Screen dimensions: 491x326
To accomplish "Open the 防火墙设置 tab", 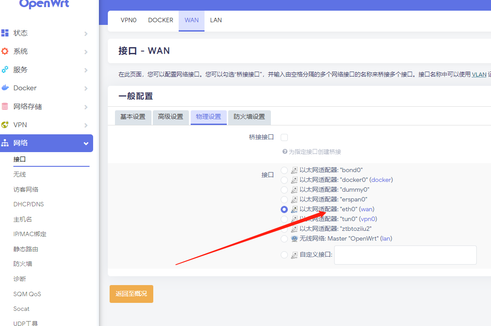I will pyautogui.click(x=250, y=117).
